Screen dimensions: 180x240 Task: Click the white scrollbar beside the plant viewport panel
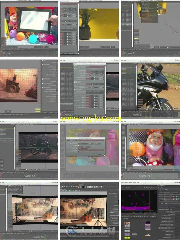pos(78,27)
